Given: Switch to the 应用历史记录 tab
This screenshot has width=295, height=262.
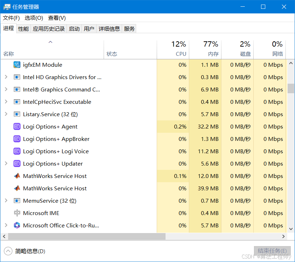Looking at the screenshot, I should [x=49, y=29].
